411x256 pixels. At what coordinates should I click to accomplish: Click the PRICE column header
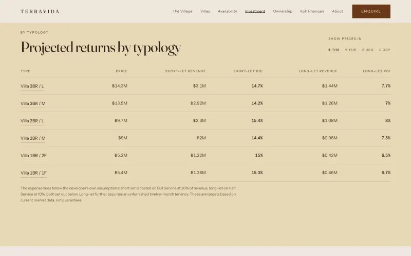121,71
